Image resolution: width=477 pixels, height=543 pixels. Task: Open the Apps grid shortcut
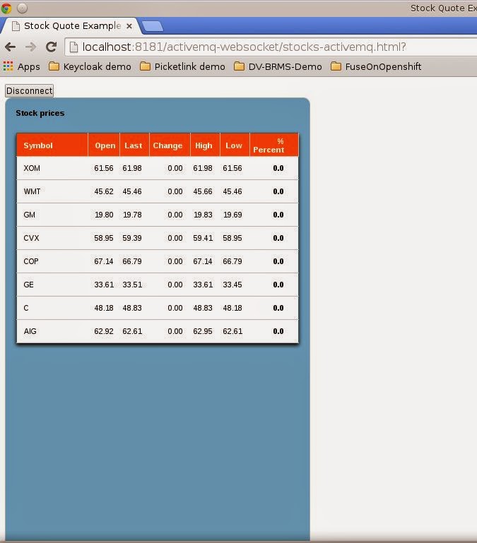pos(21,66)
